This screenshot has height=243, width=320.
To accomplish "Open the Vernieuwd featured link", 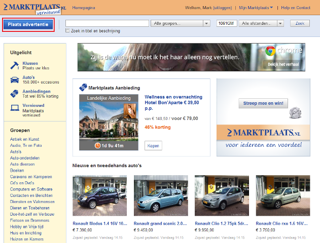I will click(33, 105).
